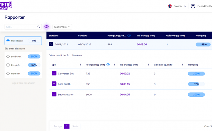Select the Bradley H. radio button

(8, 57)
